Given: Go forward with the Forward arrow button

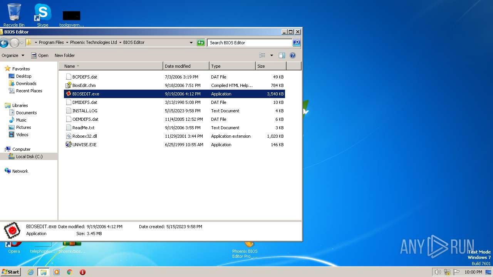Looking at the screenshot, I should click(14, 43).
